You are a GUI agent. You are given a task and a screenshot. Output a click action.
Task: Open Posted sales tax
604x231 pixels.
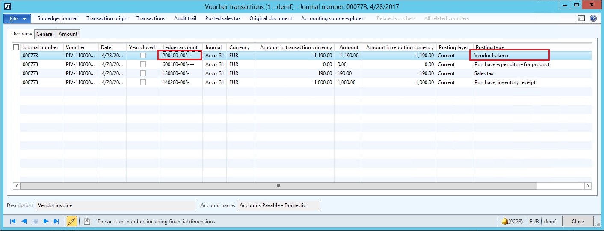(x=223, y=18)
